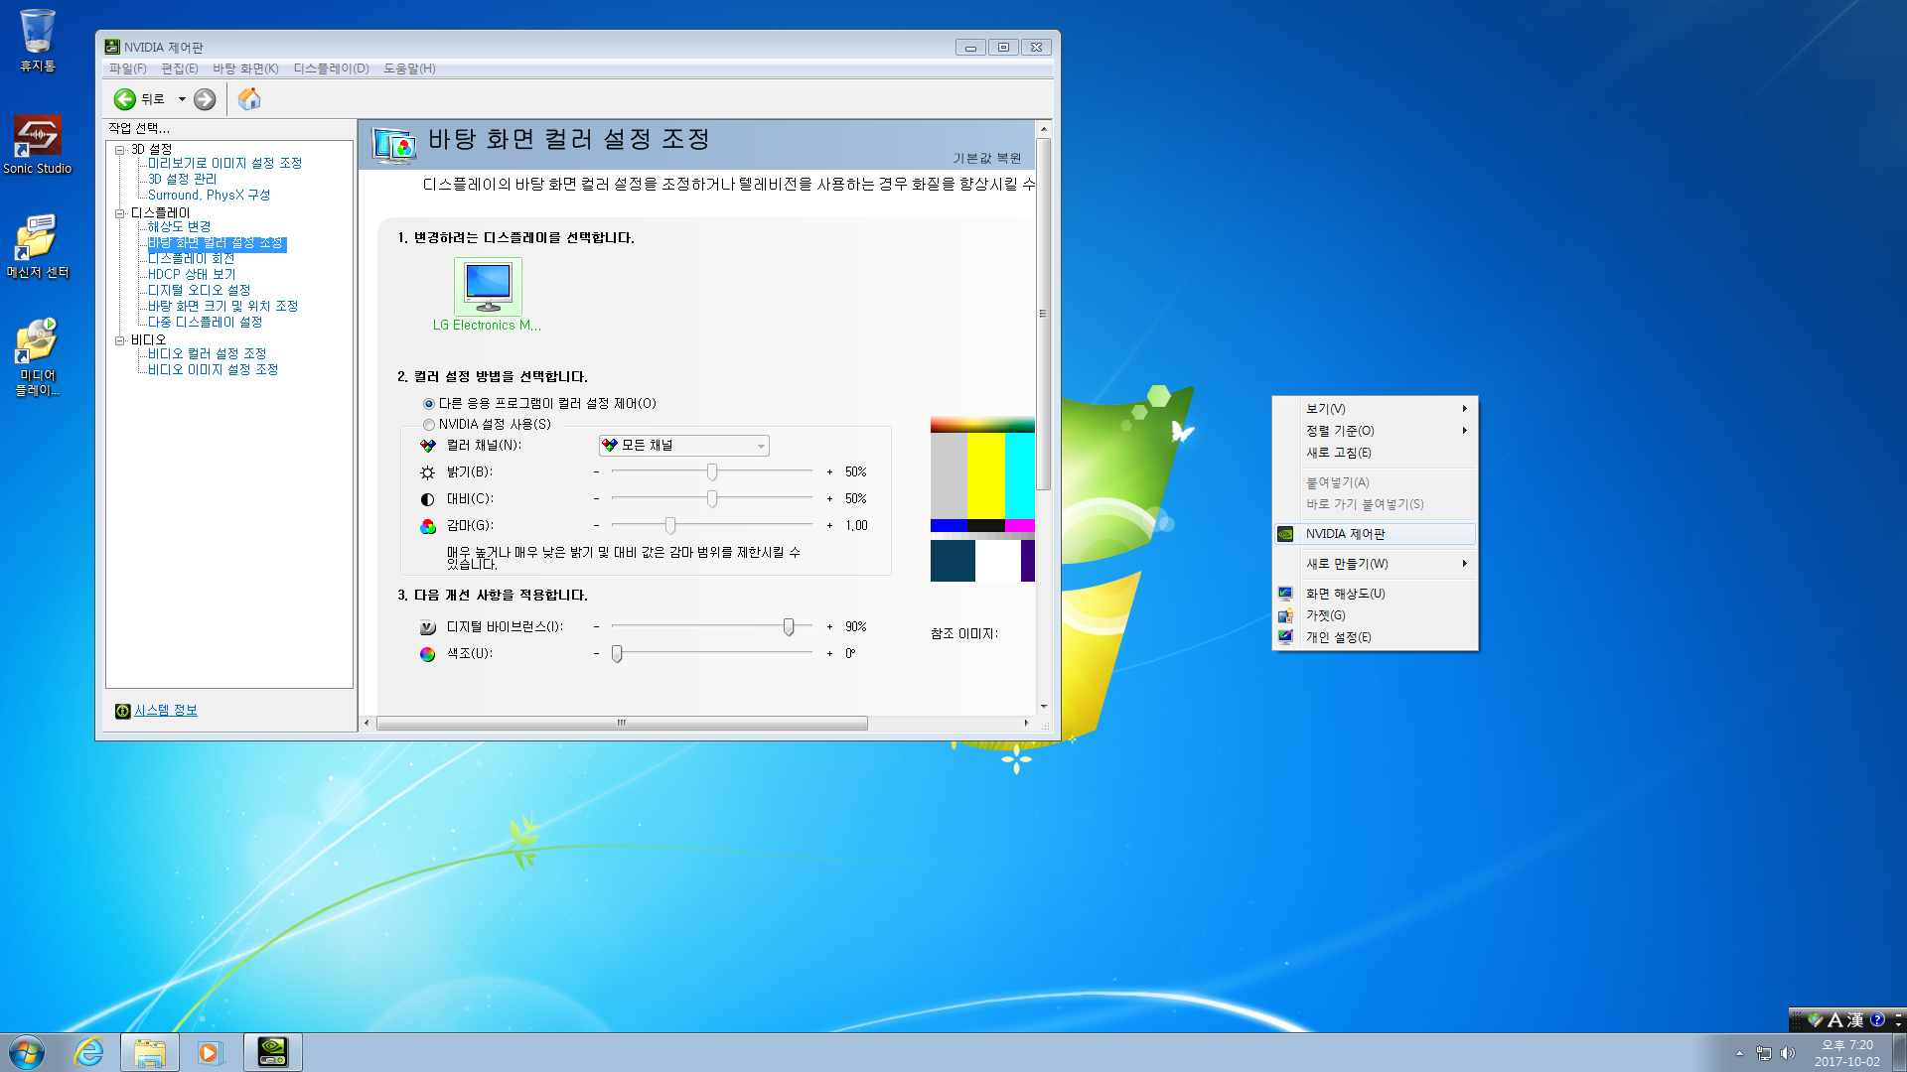Click the clock in the taskbar
This screenshot has width=1907, height=1072.
pyautogui.click(x=1846, y=1053)
